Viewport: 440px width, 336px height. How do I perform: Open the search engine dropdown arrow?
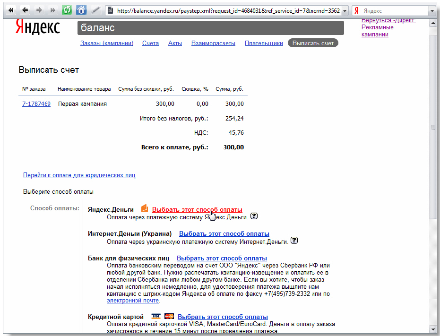(432, 11)
